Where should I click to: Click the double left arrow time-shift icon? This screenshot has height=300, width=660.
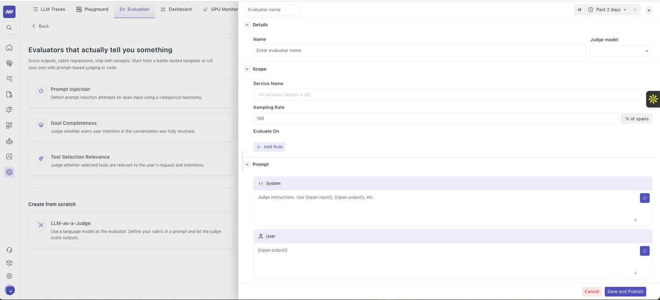[579, 9]
